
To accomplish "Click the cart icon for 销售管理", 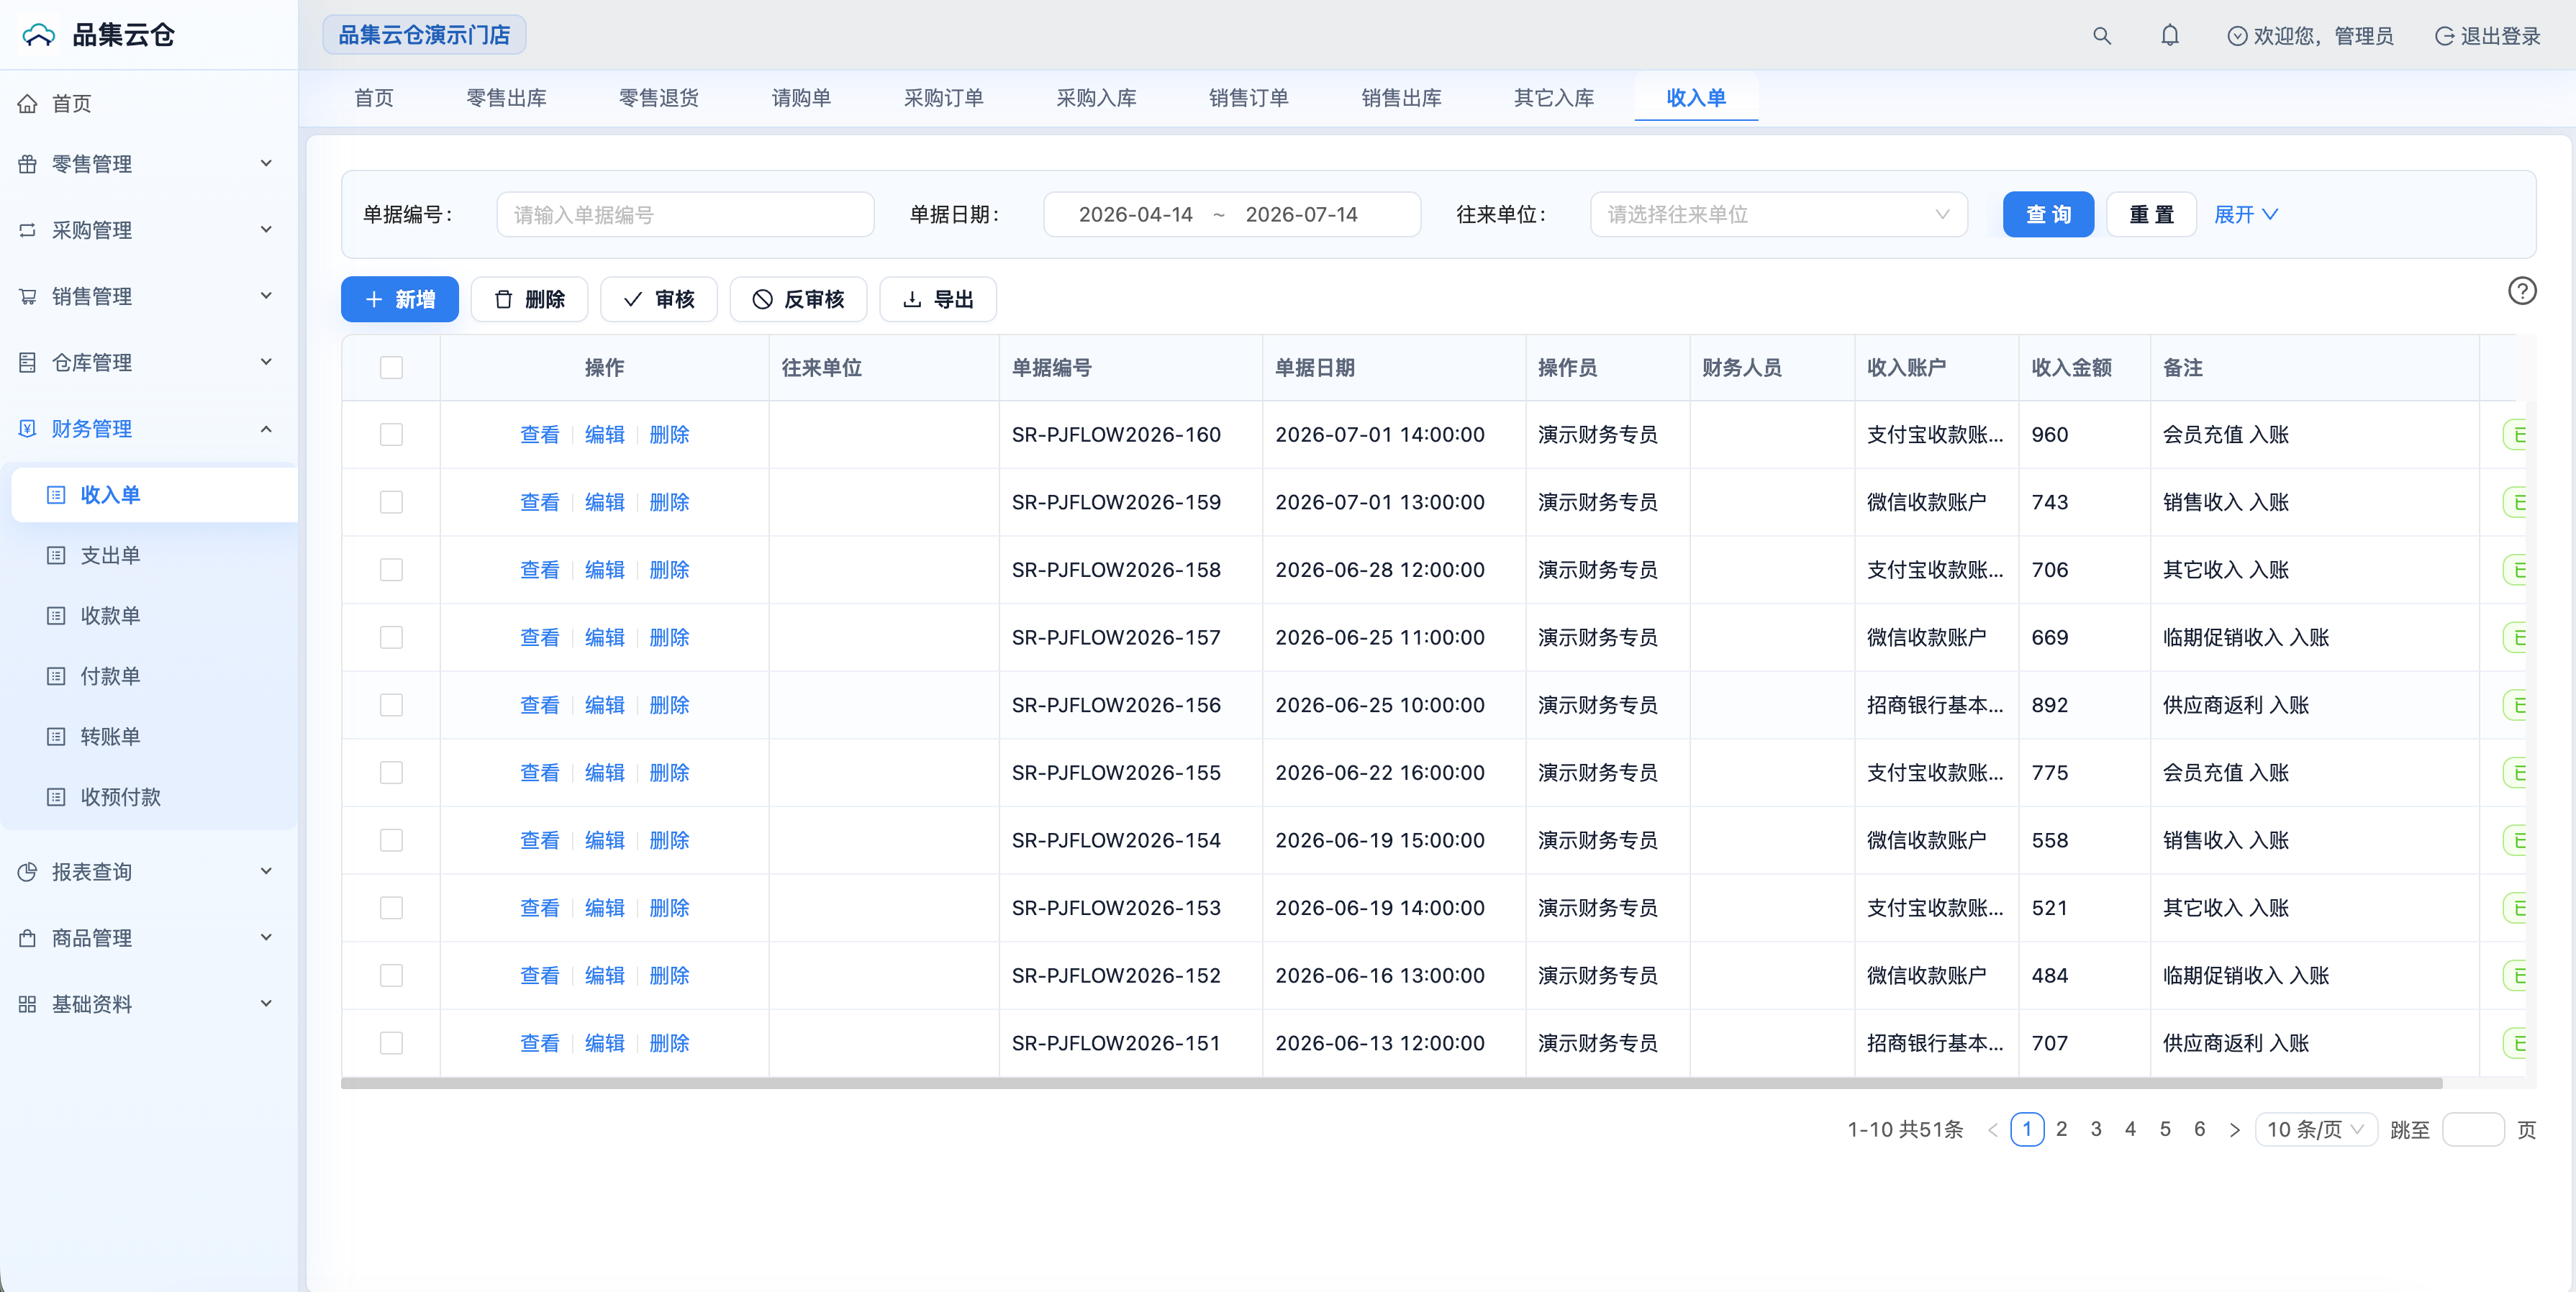I will 28,296.
